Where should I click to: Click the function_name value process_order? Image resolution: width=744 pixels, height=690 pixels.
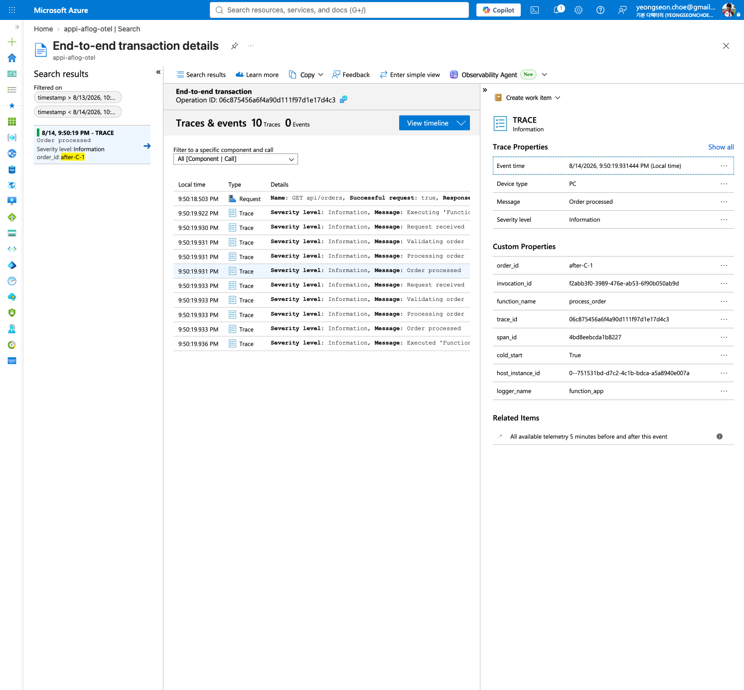pos(588,301)
